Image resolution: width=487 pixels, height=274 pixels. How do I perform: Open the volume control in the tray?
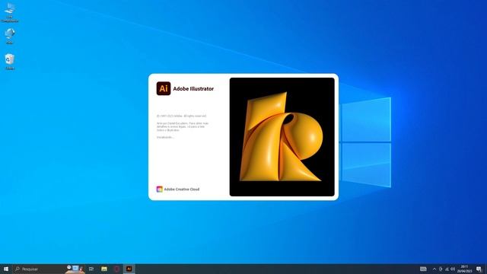453,269
